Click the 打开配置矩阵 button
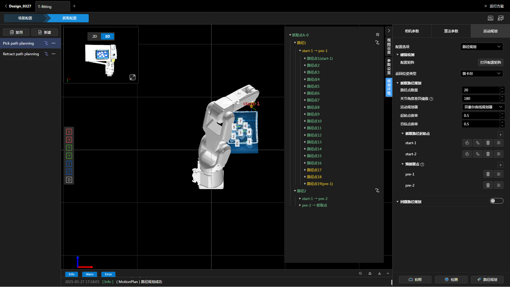 coord(490,62)
